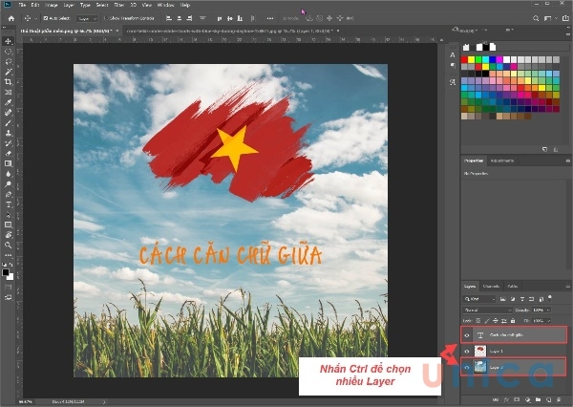This screenshot has width=573, height=407.
Task: Click the Layer 1 thumbnail
Action: (478, 351)
